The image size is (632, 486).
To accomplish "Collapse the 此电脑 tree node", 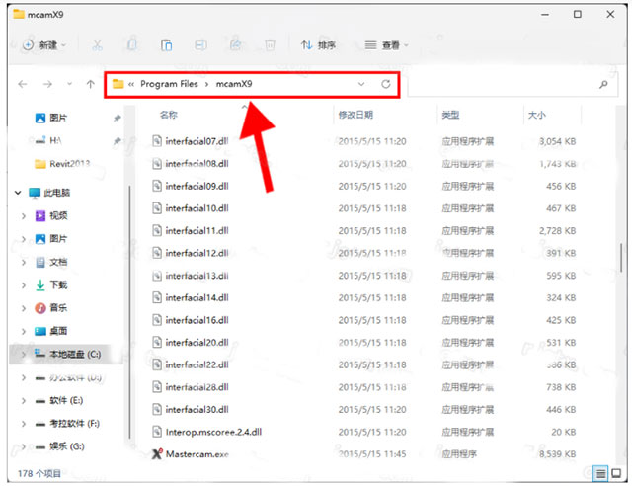I will (x=18, y=193).
